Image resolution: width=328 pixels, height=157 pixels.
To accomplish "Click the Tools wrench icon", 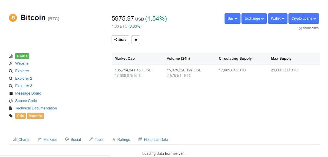I will click(91, 139).
